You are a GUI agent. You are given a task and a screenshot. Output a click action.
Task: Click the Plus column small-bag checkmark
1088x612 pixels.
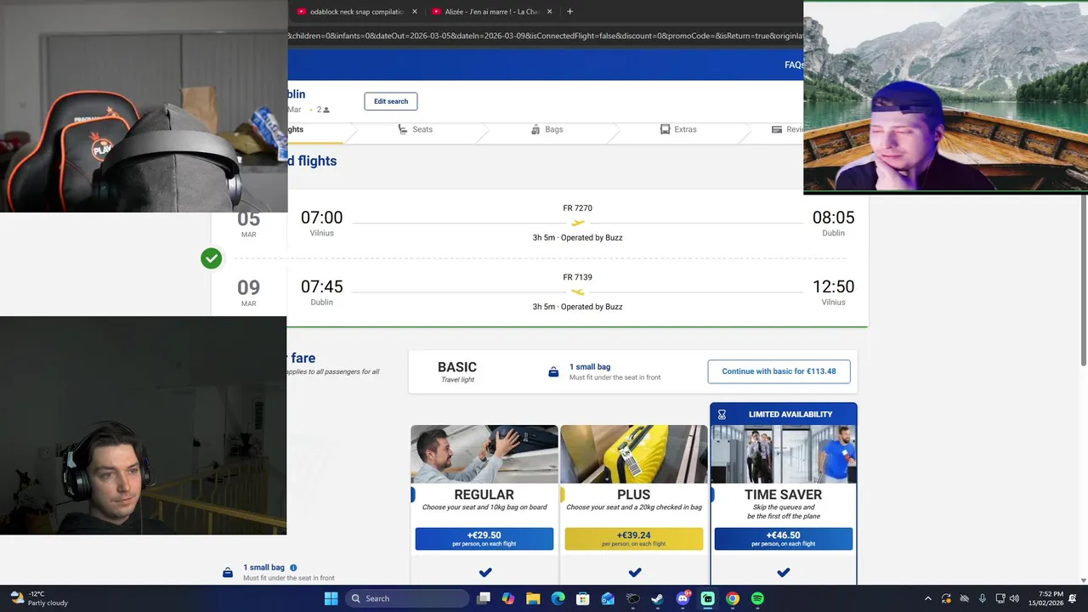[634, 573]
